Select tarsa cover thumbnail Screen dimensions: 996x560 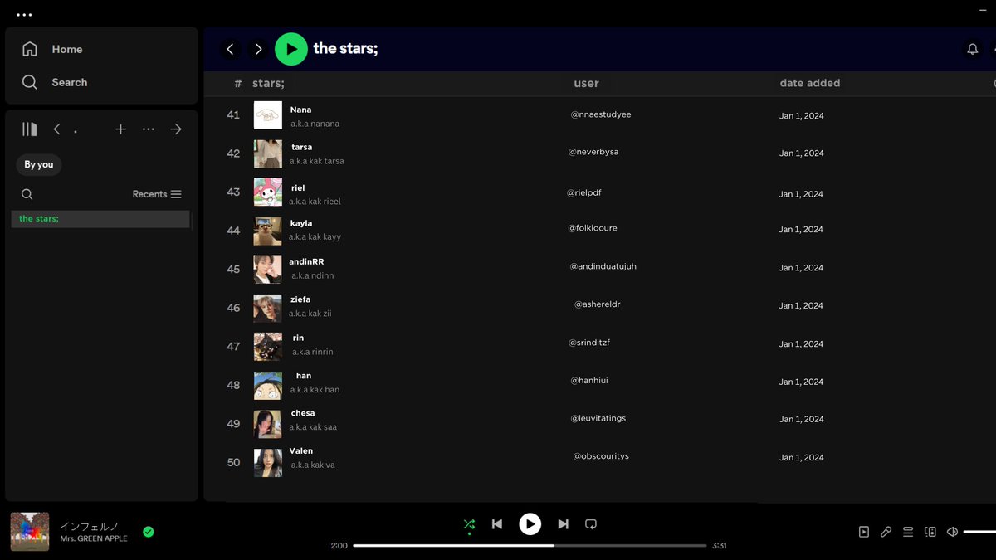click(268, 153)
